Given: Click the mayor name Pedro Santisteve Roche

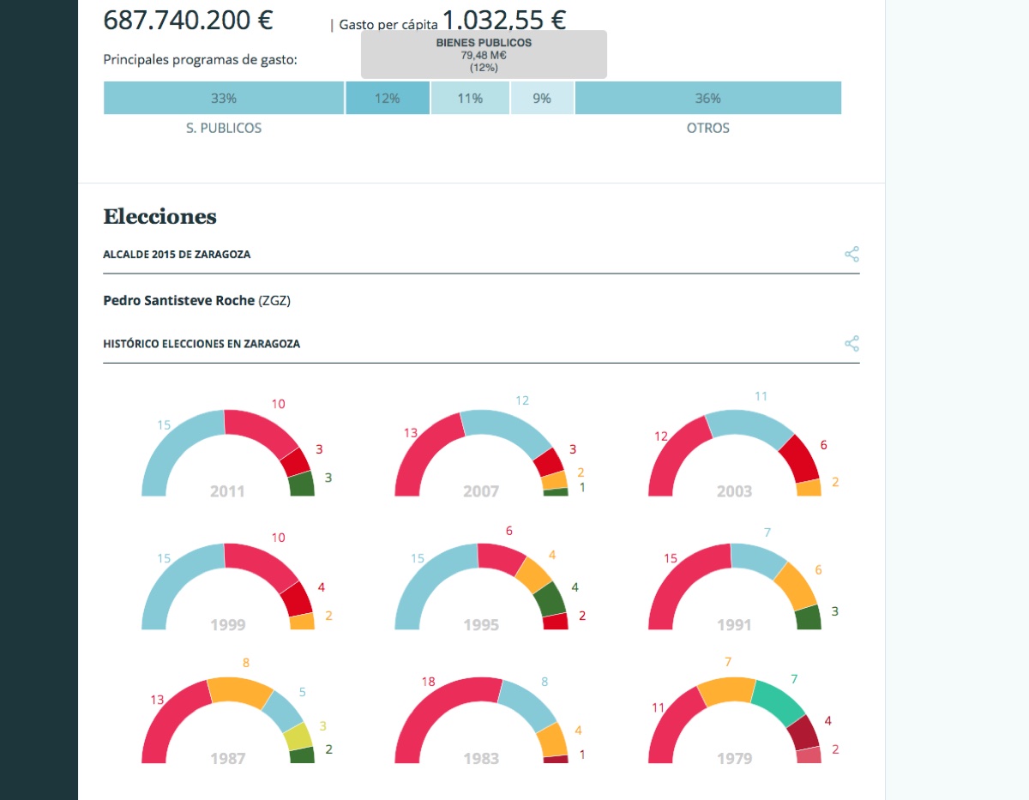Looking at the screenshot, I should point(178,300).
